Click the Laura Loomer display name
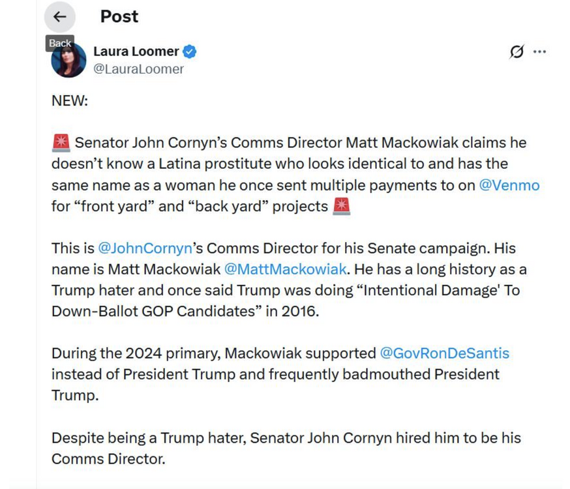 click(x=136, y=52)
